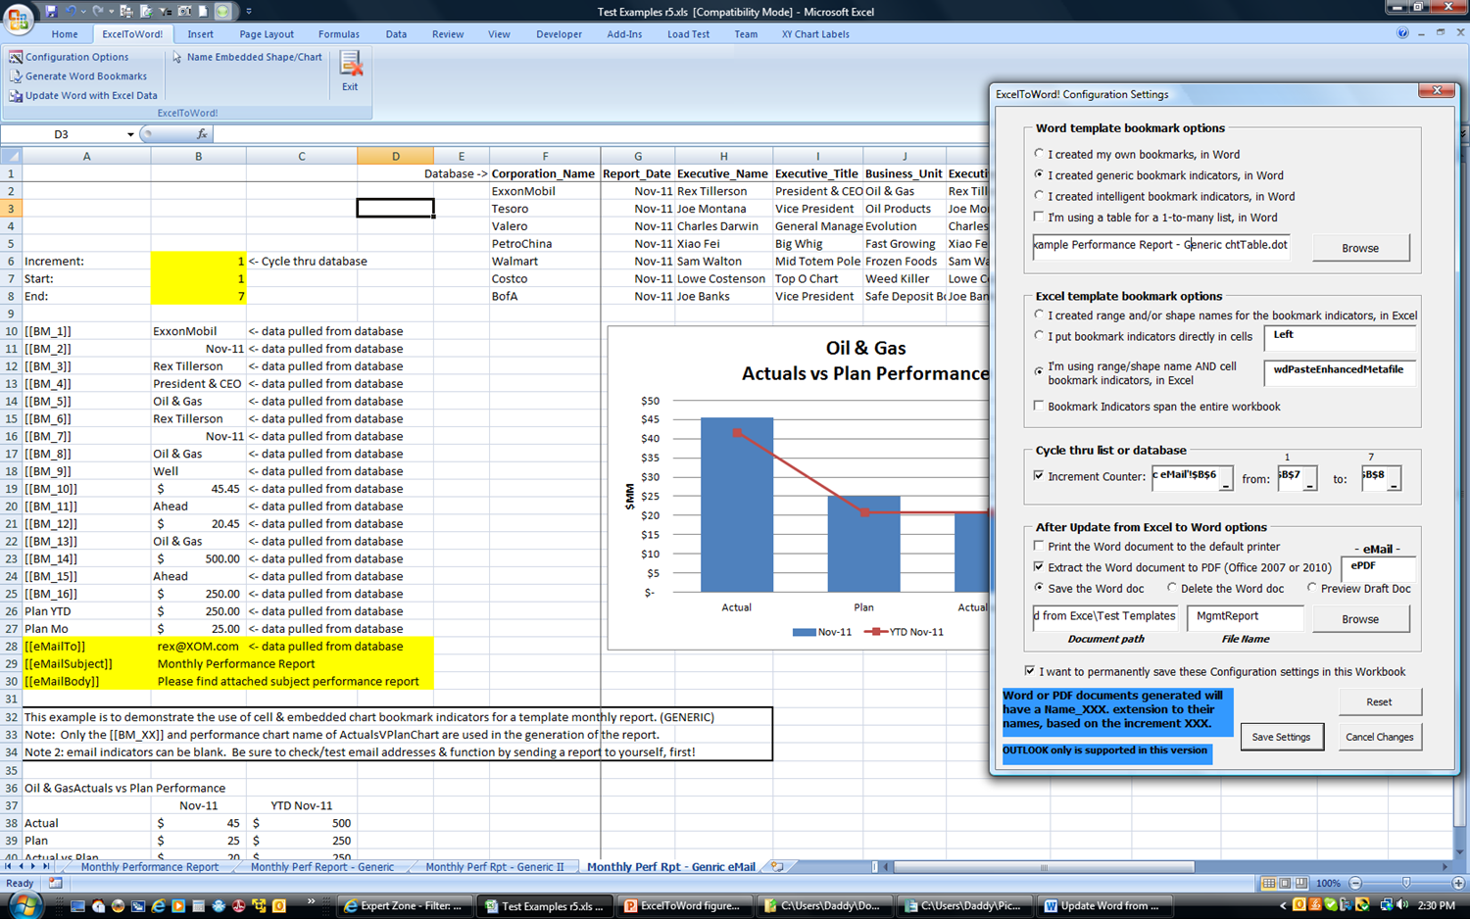Click the insert new worksheet tab icon
This screenshot has width=1470, height=919.
(x=777, y=867)
